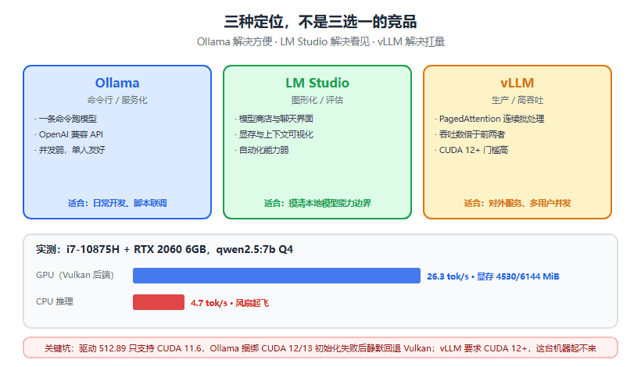Click 适合：日常开发、脚本联调 text

(x=117, y=203)
